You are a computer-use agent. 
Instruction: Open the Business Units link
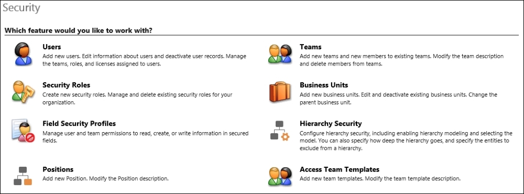[x=324, y=85]
